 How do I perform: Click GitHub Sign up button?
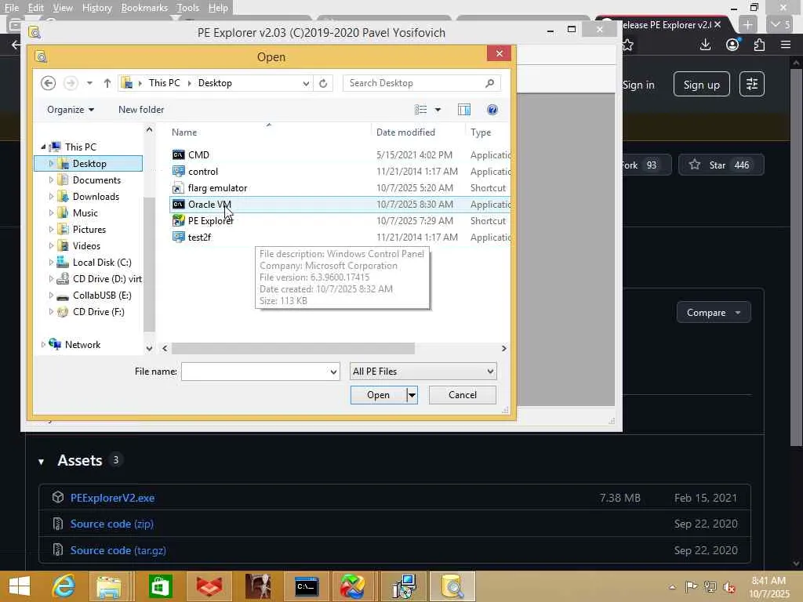(x=702, y=85)
